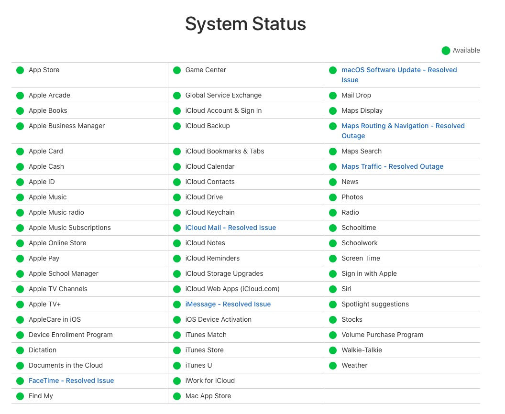Screen dimensions: 505x414
Task: Click the status dot beside Siri
Action: 333,289
